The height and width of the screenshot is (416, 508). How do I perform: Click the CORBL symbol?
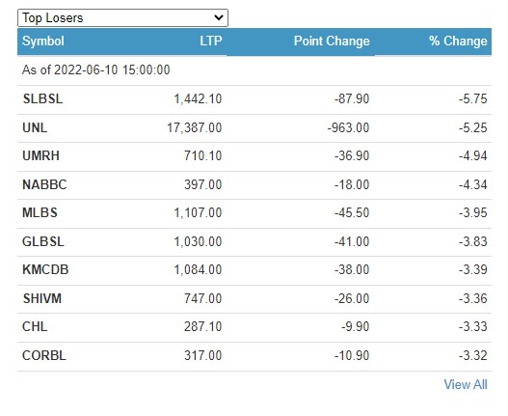coord(44,355)
